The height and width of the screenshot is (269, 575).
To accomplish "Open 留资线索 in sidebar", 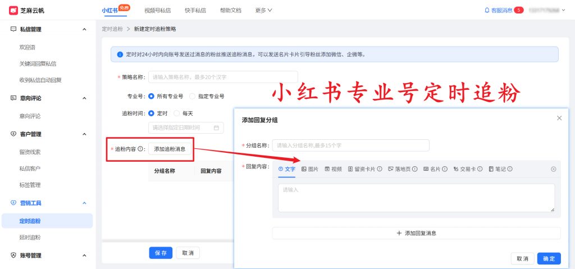I will click(30, 152).
